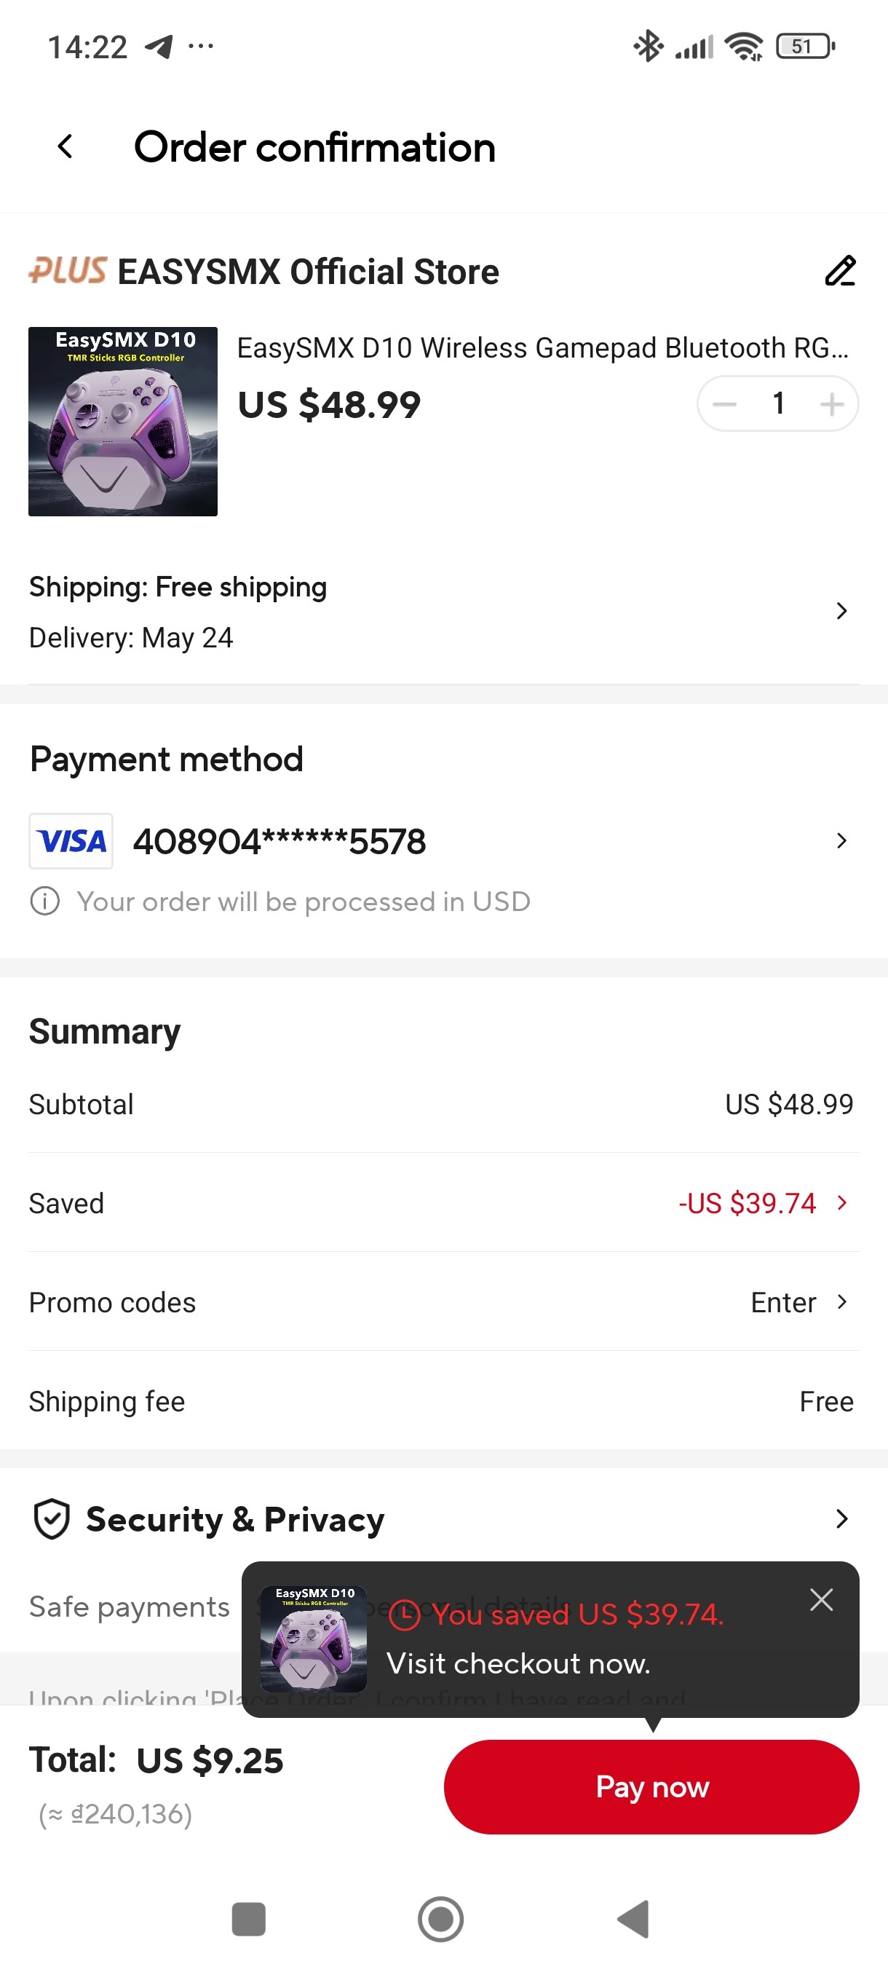The width and height of the screenshot is (888, 1975).
Task: Open the EasySMX D10 product thumbnail
Action: coord(123,422)
